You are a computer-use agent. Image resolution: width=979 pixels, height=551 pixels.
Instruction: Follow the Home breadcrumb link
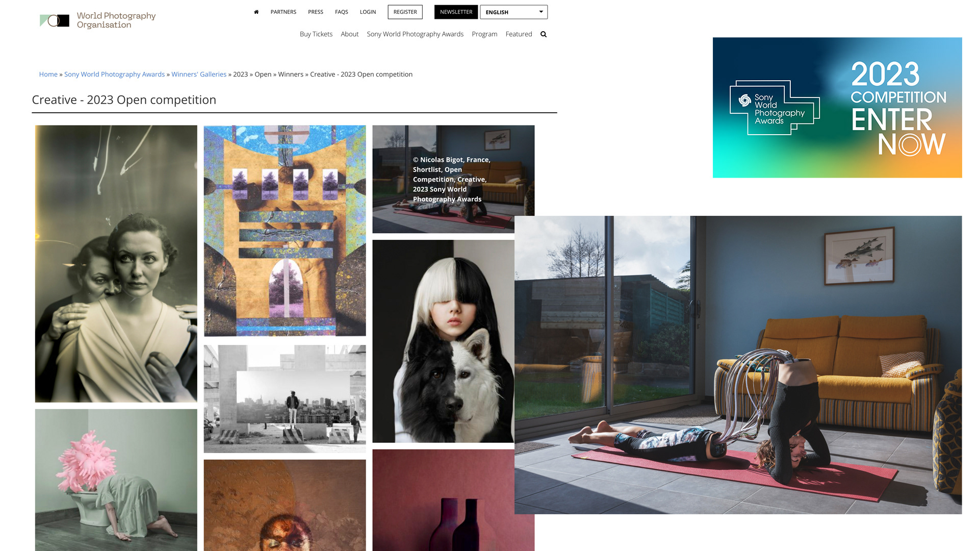pos(48,74)
